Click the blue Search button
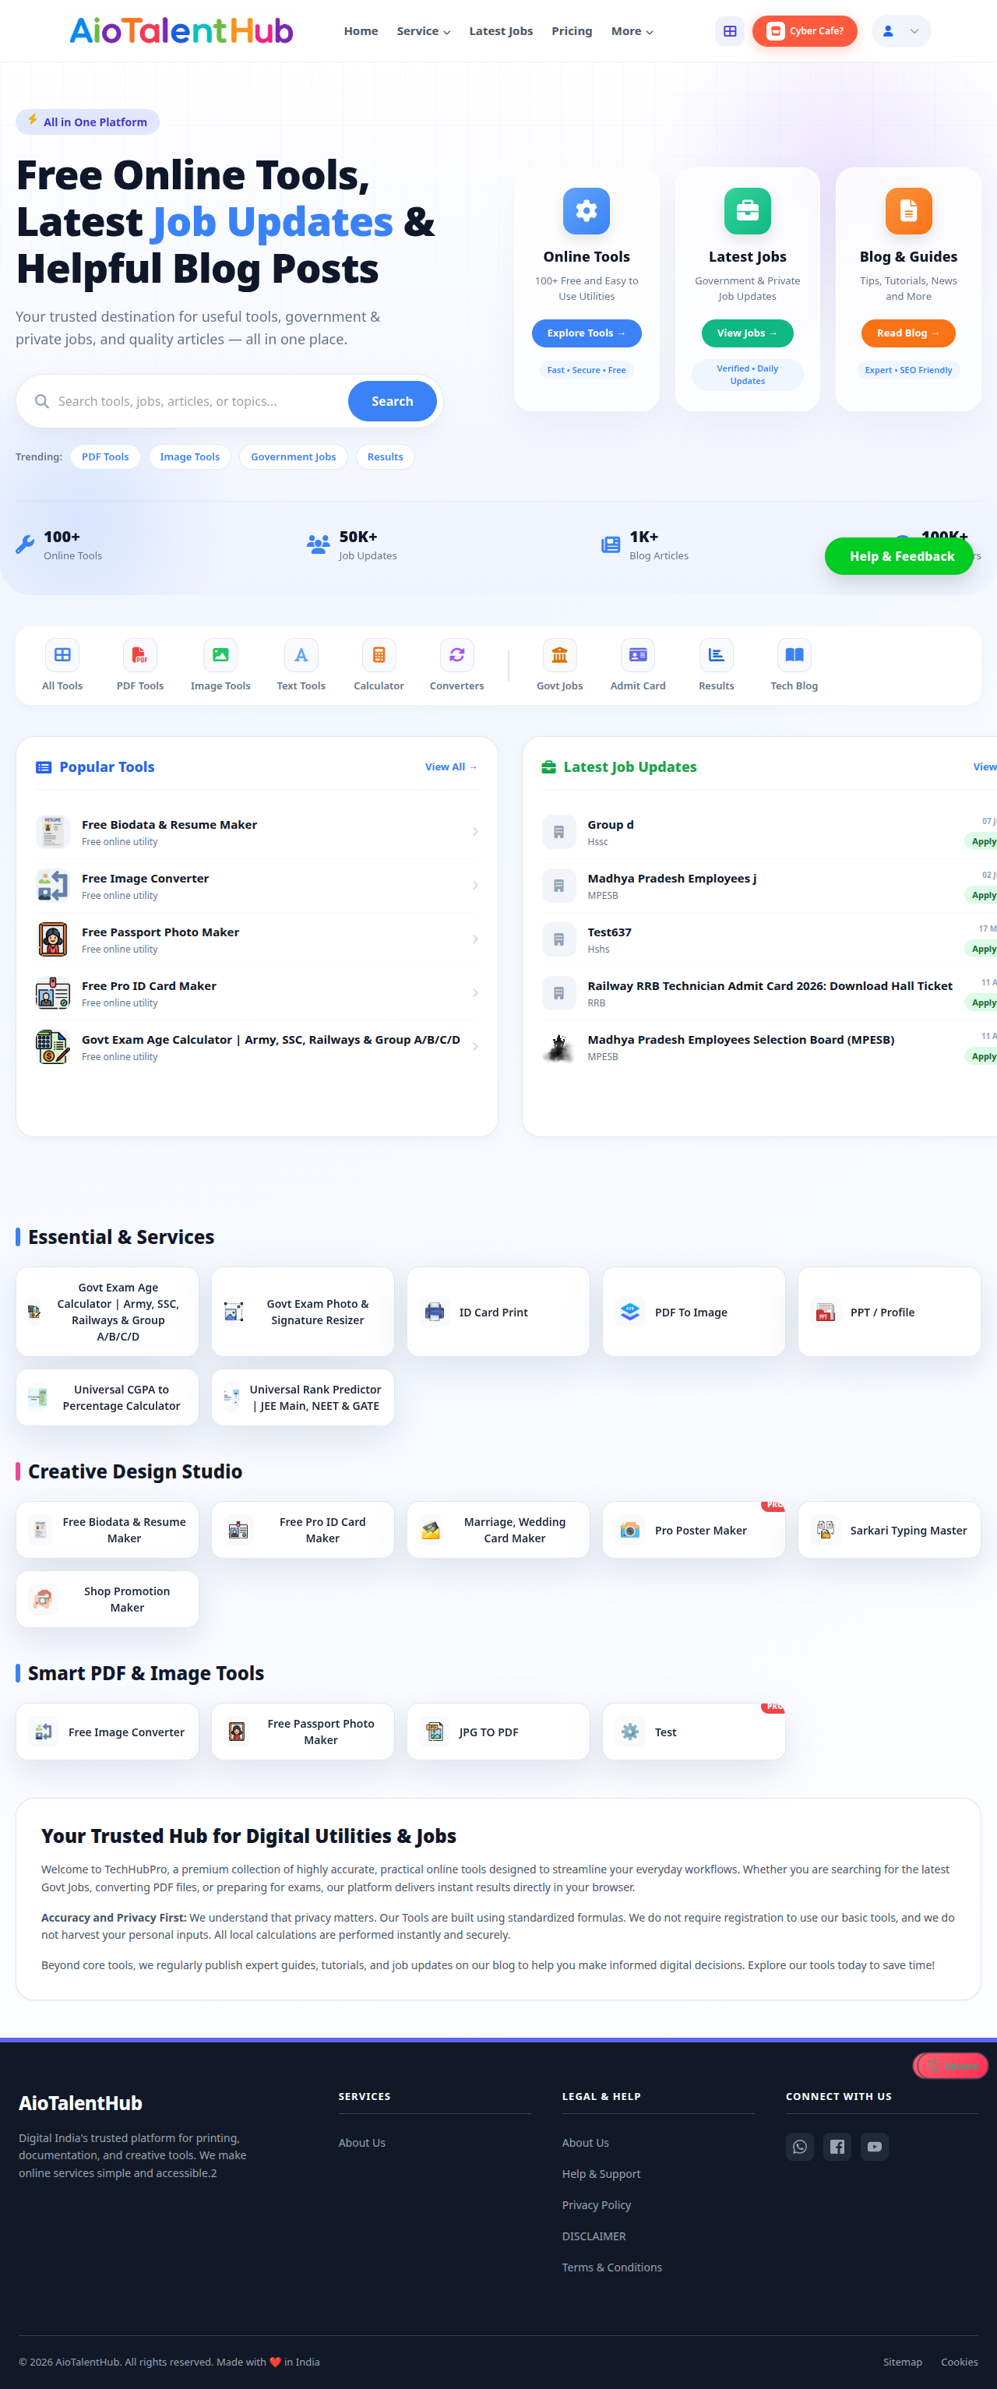Screen dimensions: 997x2389 click(x=391, y=402)
